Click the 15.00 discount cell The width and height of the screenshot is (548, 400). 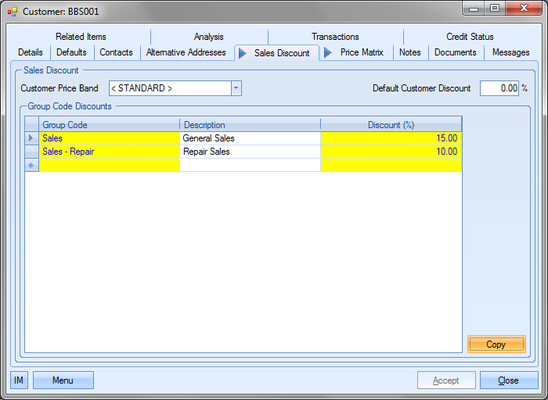[x=391, y=138]
